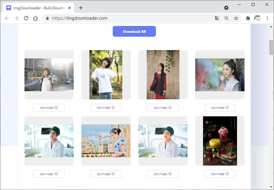Open the browser home page icon
Viewport: 274px width, 190px height.
tap(36, 18)
